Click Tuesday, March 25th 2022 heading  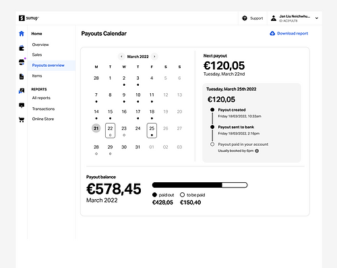(x=231, y=89)
